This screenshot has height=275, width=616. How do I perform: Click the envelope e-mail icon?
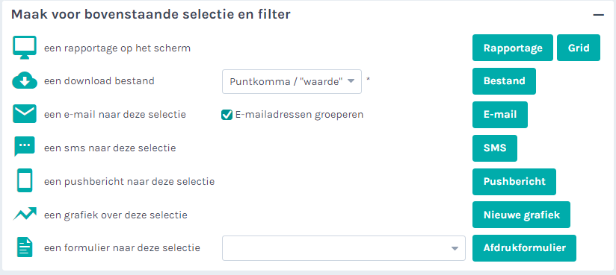click(25, 114)
